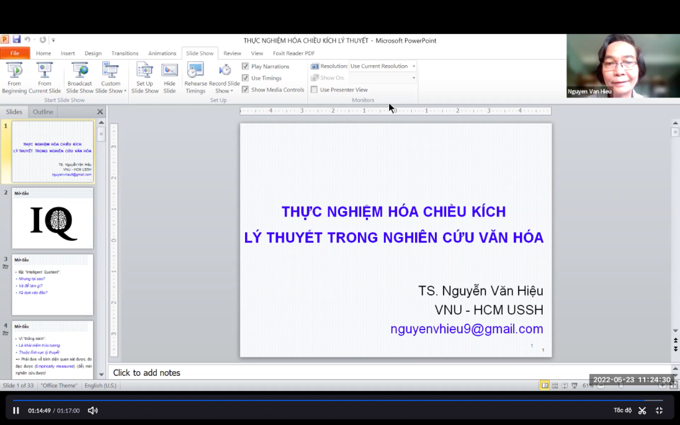Image resolution: width=680 pixels, height=425 pixels.
Task: Open the Undo history dropdown arrow
Action: coord(35,40)
